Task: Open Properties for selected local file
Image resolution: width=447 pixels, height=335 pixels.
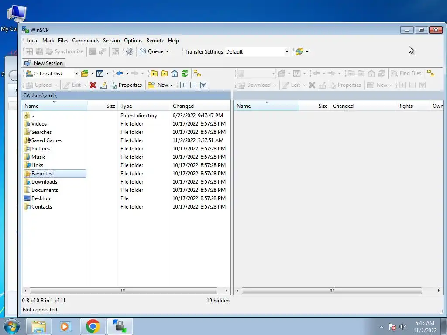Action: pos(126,85)
